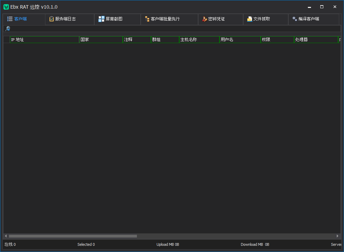Click the green Ebx RAT logo in title bar
The image size is (344, 252).
[6, 7]
